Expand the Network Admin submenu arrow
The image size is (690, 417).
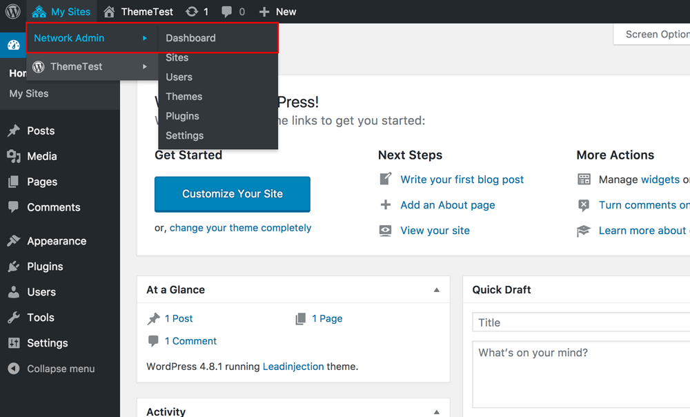[x=145, y=38]
